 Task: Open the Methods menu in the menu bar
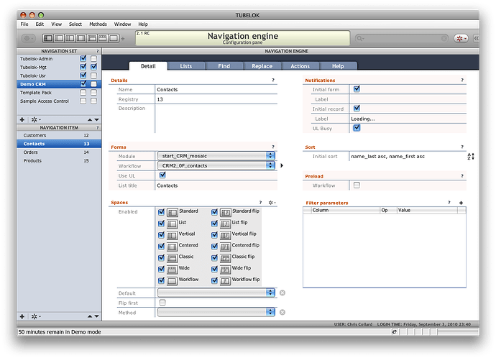98,24
